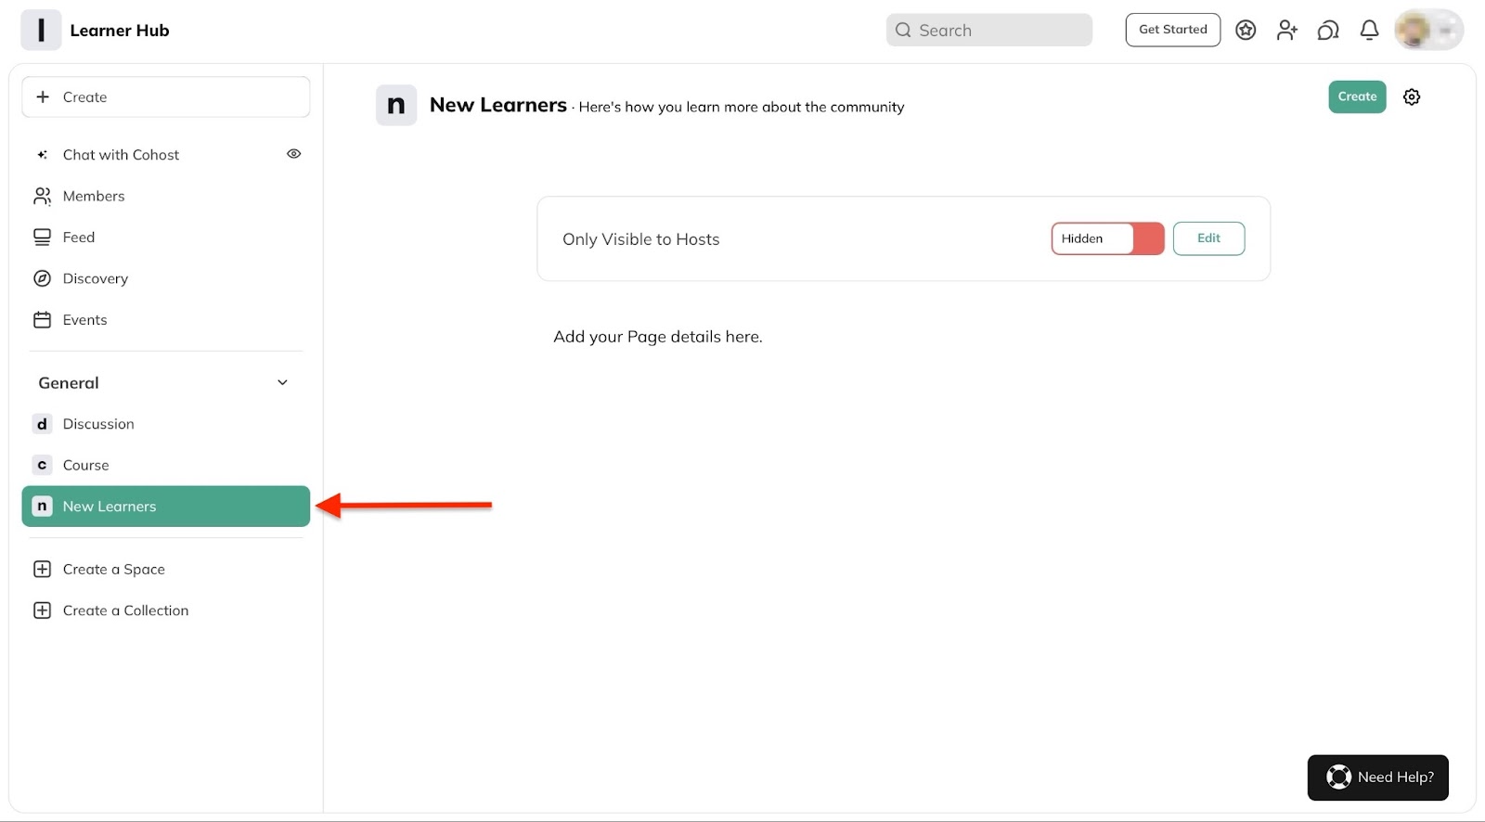The width and height of the screenshot is (1485, 822).
Task: Toggle the Chat with Cohost visibility eye
Action: (x=293, y=154)
